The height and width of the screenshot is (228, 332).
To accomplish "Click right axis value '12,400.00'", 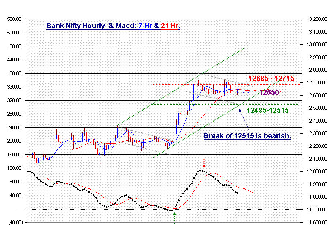I will coord(317,121).
